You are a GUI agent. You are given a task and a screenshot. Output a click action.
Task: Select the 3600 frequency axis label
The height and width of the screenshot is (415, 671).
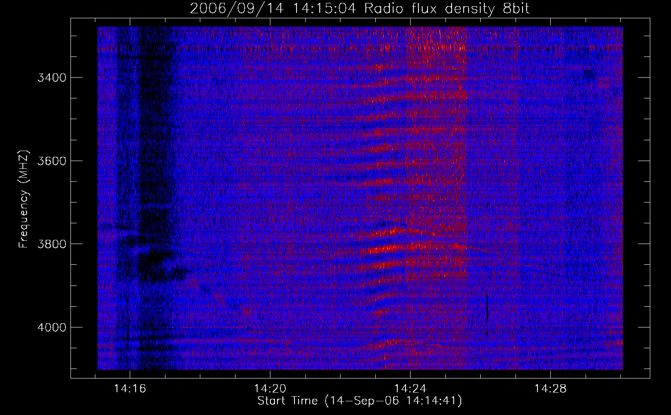(52, 161)
